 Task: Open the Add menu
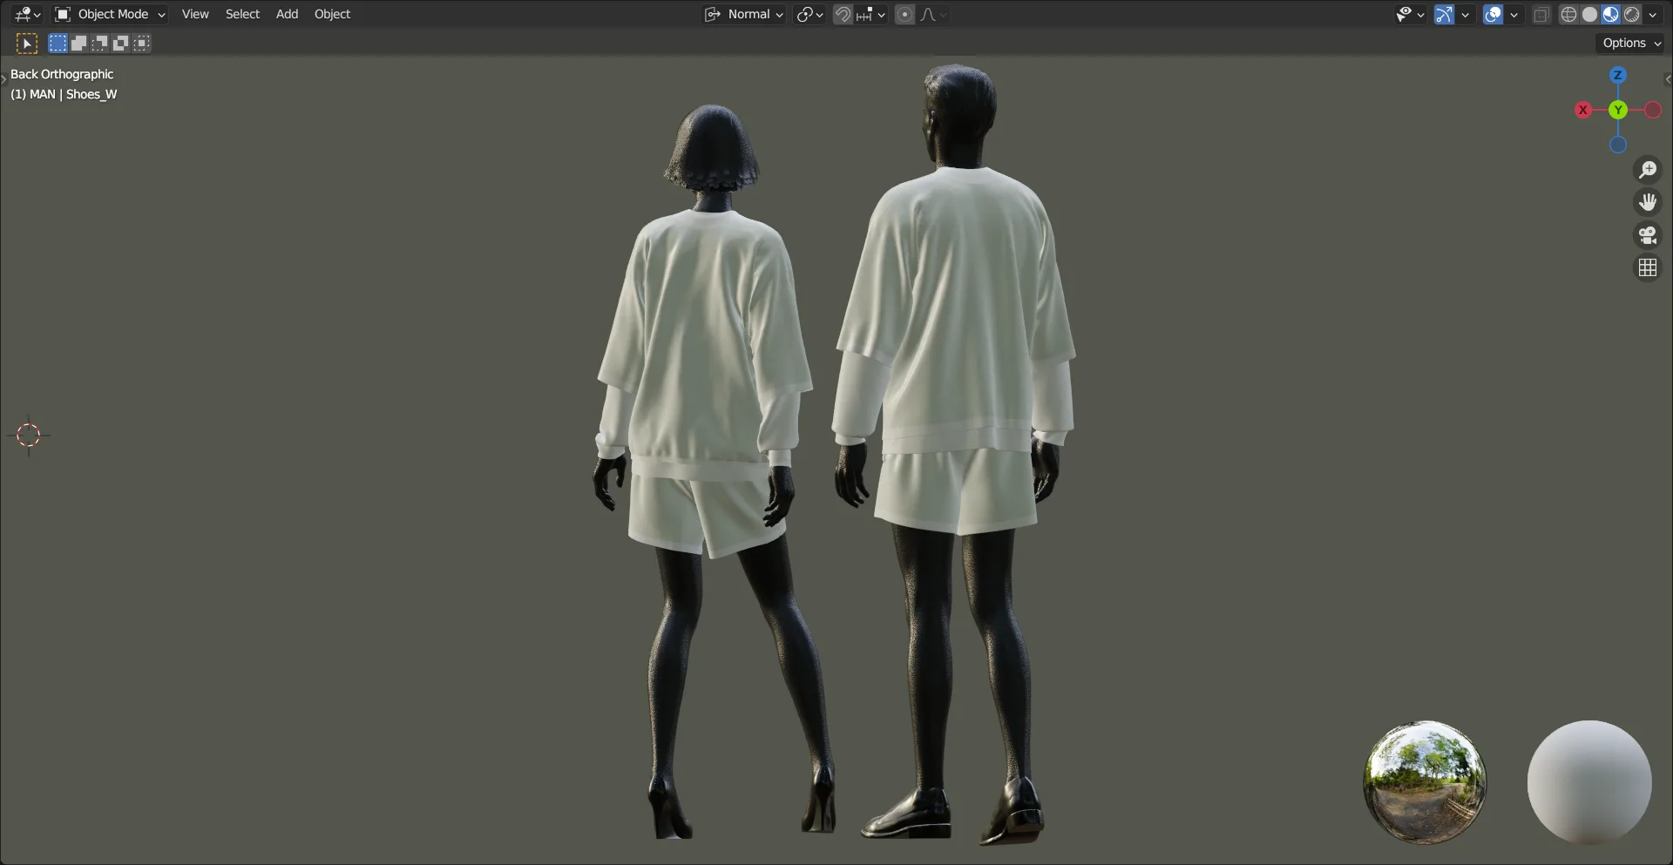(x=288, y=14)
